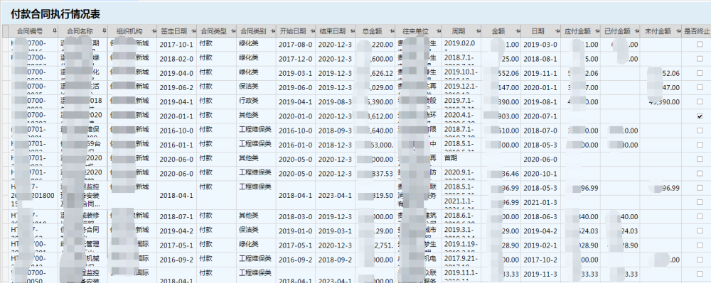Select start date cell 2018-03-0
Screen dimensions: 711x283
tap(296, 216)
